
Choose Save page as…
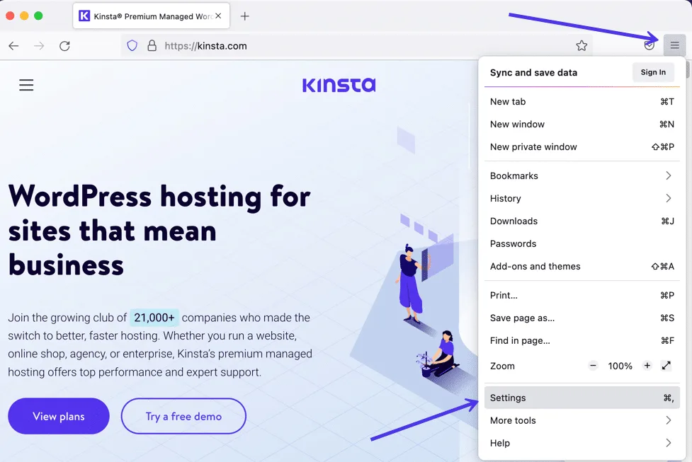(582, 318)
